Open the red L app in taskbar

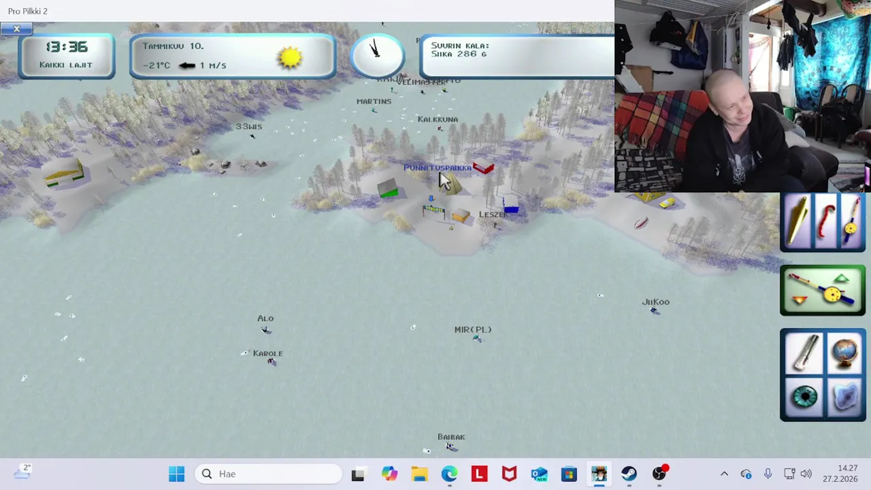479,474
